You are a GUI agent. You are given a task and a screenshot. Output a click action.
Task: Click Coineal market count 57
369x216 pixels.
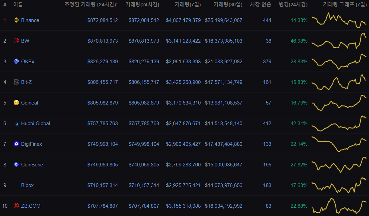pos(269,103)
